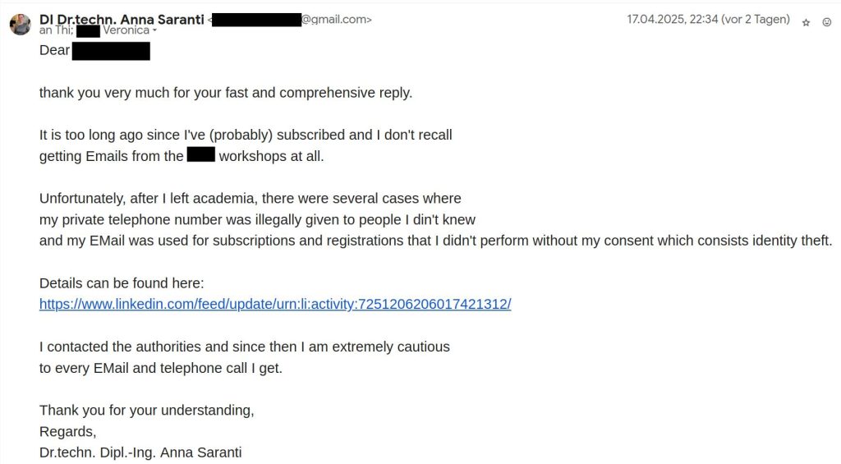Click the line 'Unfortunately, after I left academia'
This screenshot has width=841, height=464.
(250, 198)
